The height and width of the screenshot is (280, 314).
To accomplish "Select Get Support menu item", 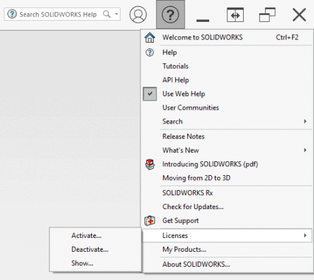I will [227, 220].
